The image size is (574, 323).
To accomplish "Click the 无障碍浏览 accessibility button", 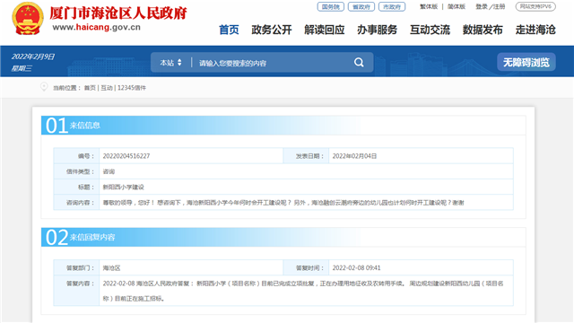I will (x=526, y=62).
